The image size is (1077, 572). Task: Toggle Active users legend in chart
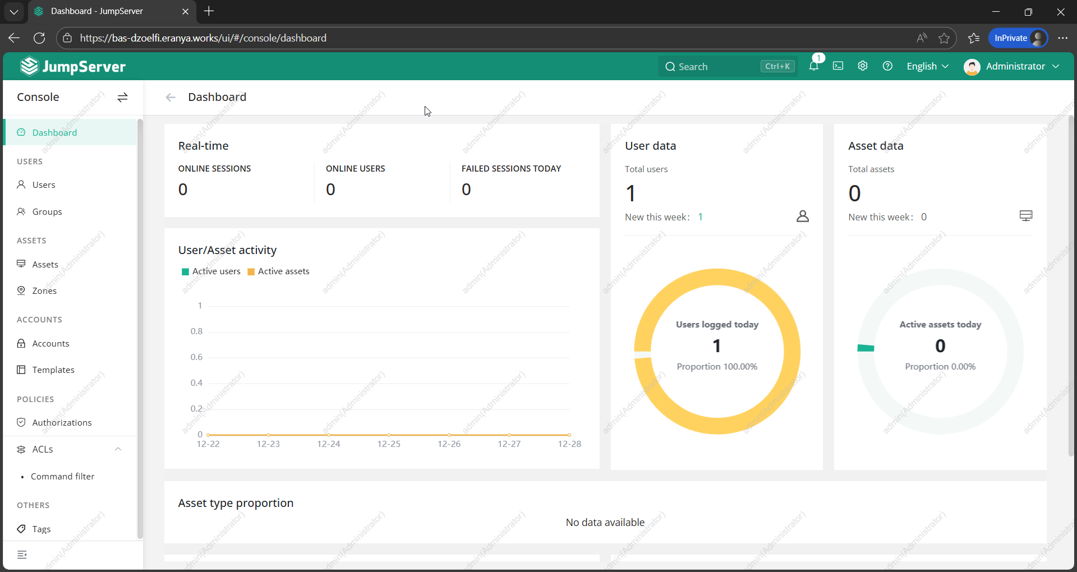tap(211, 271)
